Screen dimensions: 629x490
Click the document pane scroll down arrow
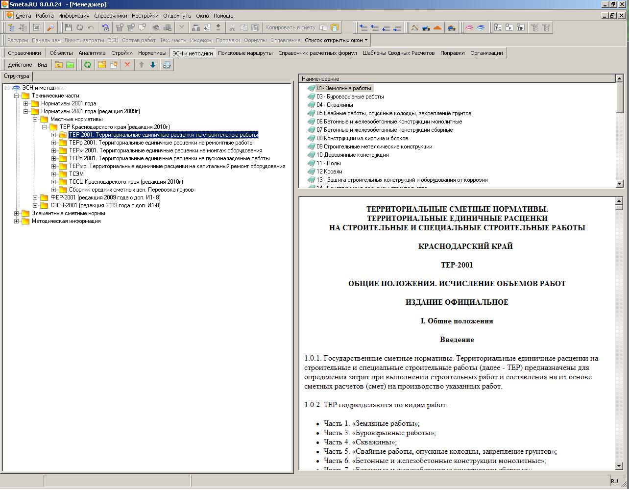[619, 465]
